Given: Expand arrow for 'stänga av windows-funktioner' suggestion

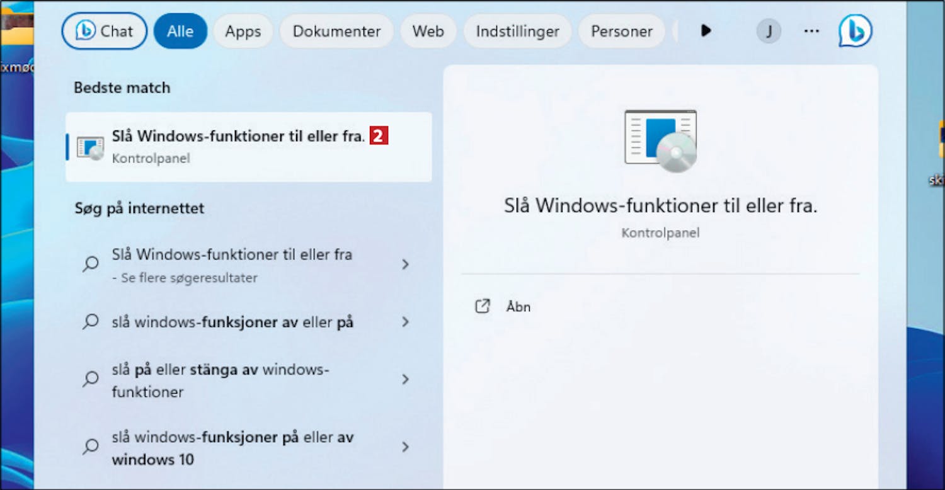Looking at the screenshot, I should tap(405, 379).
